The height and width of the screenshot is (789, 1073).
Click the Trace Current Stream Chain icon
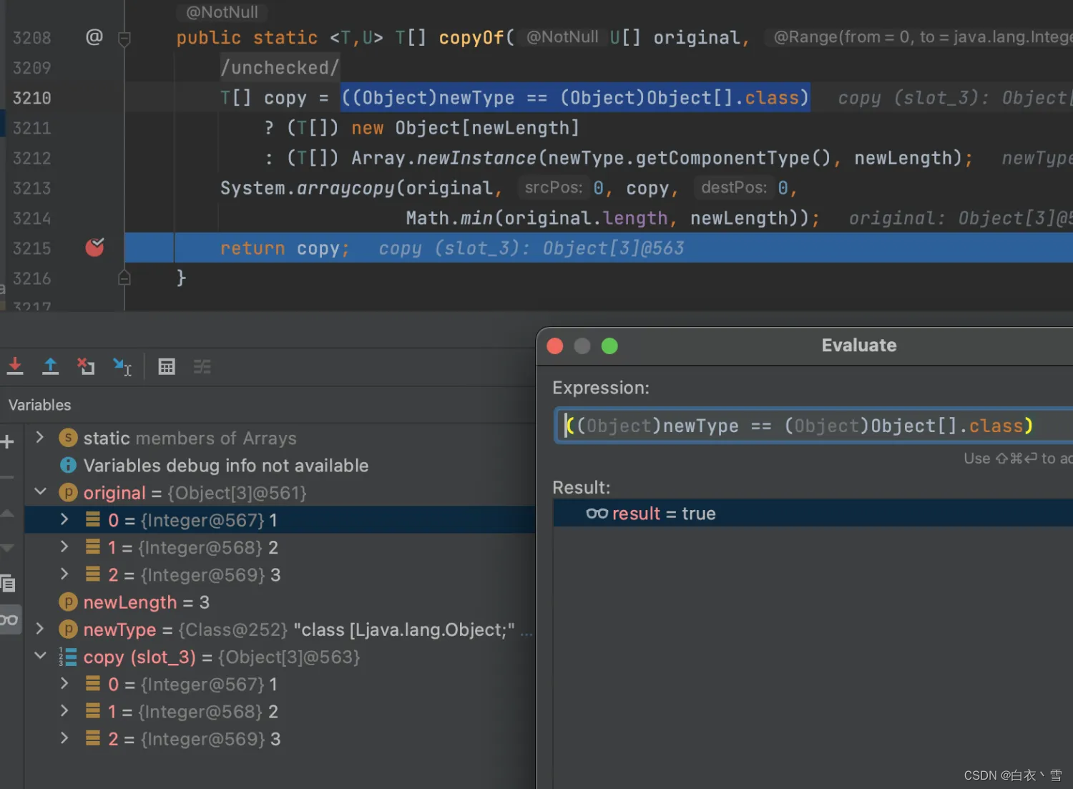(202, 366)
